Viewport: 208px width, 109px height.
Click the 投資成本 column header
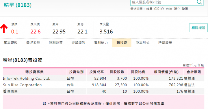[x=96, y=72]
